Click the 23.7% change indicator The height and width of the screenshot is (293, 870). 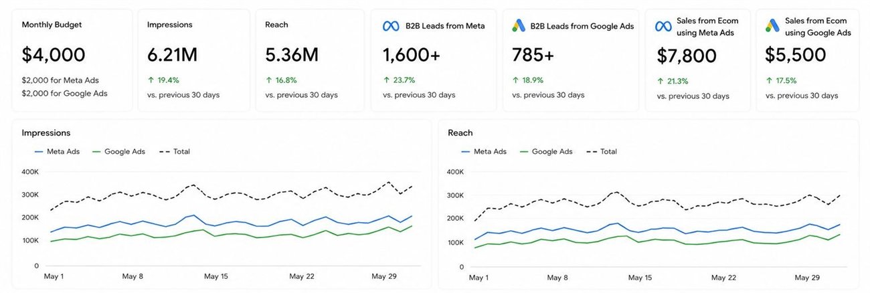click(400, 80)
